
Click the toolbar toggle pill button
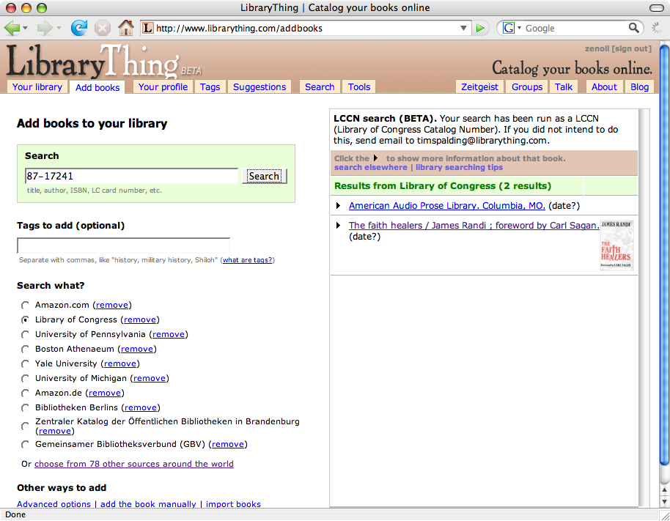click(x=656, y=7)
